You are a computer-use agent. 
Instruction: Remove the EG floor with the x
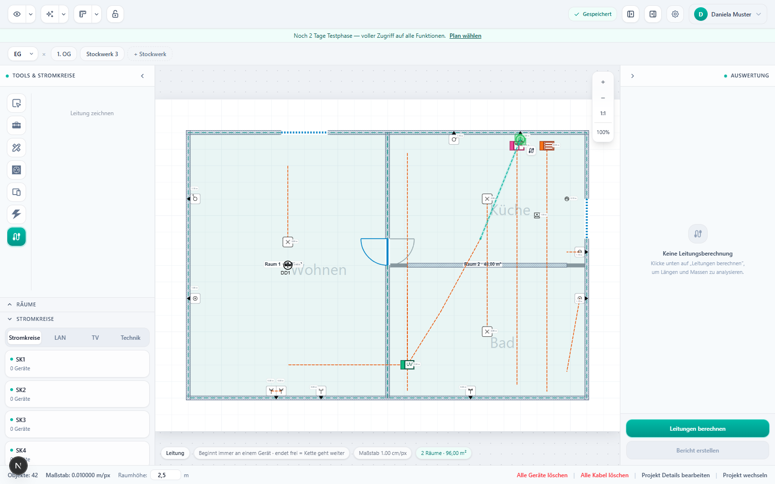click(44, 54)
